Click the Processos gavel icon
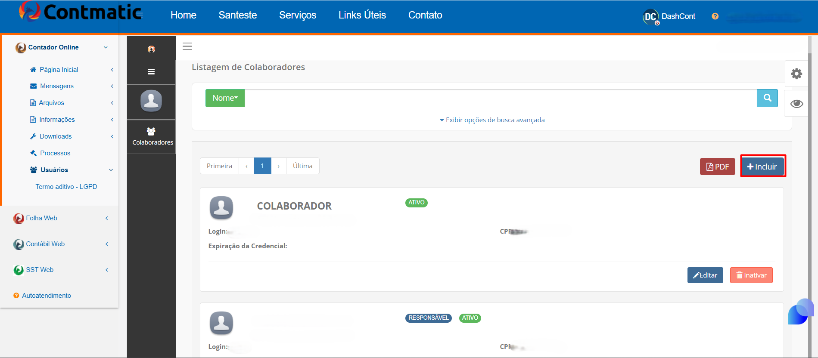Viewport: 818px width, 358px height. tap(33, 153)
